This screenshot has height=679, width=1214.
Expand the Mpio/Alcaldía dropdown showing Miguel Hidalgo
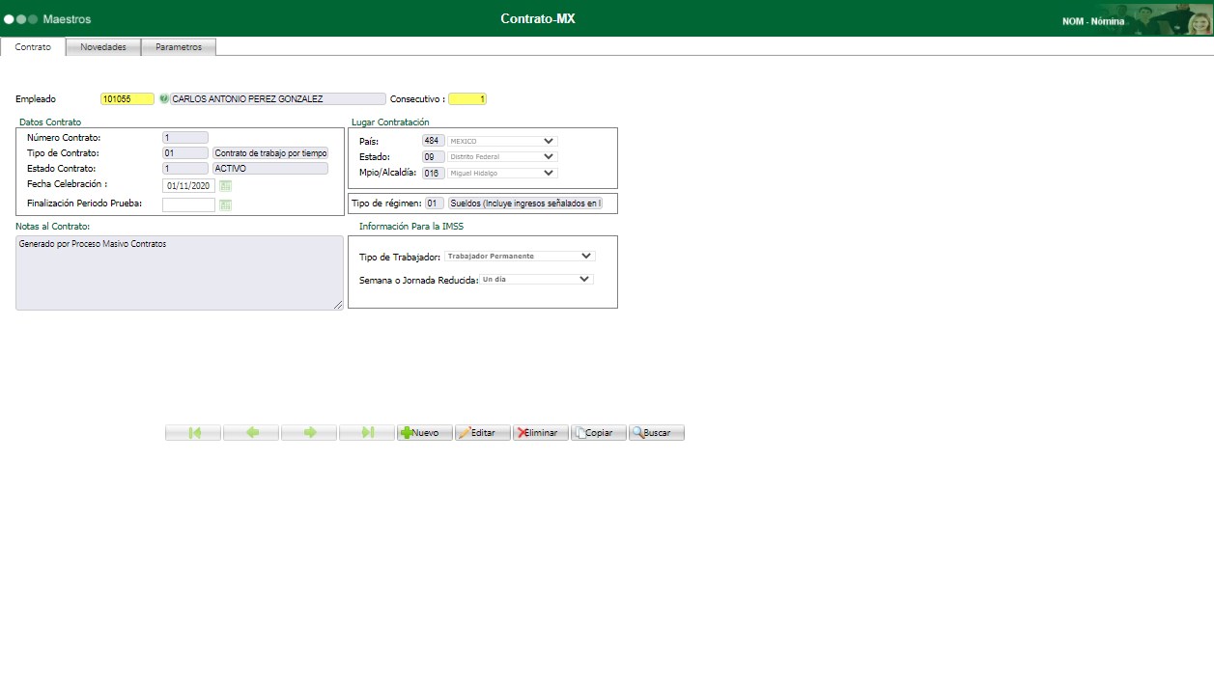coord(502,173)
